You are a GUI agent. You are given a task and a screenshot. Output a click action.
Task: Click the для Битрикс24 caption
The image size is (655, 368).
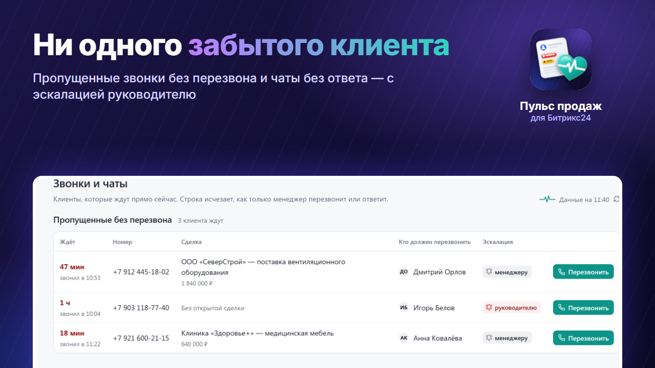tap(561, 118)
